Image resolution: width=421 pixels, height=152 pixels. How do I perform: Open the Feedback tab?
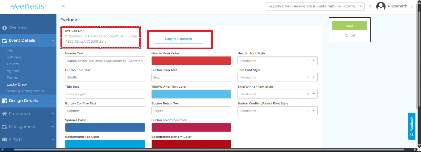[411, 126]
